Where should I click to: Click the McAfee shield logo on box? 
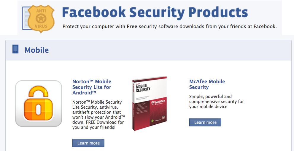(x=153, y=102)
